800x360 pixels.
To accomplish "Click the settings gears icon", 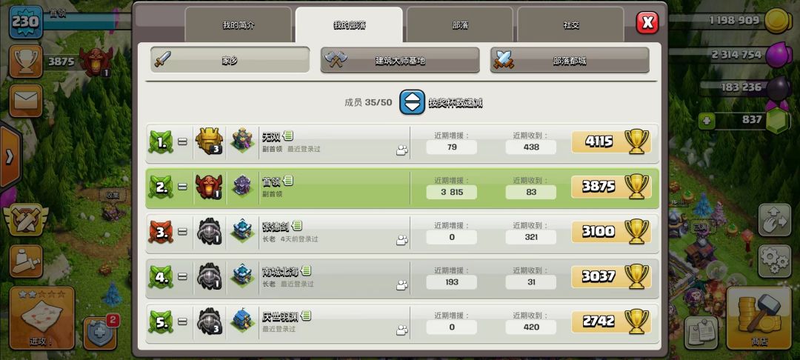I will point(774,261).
